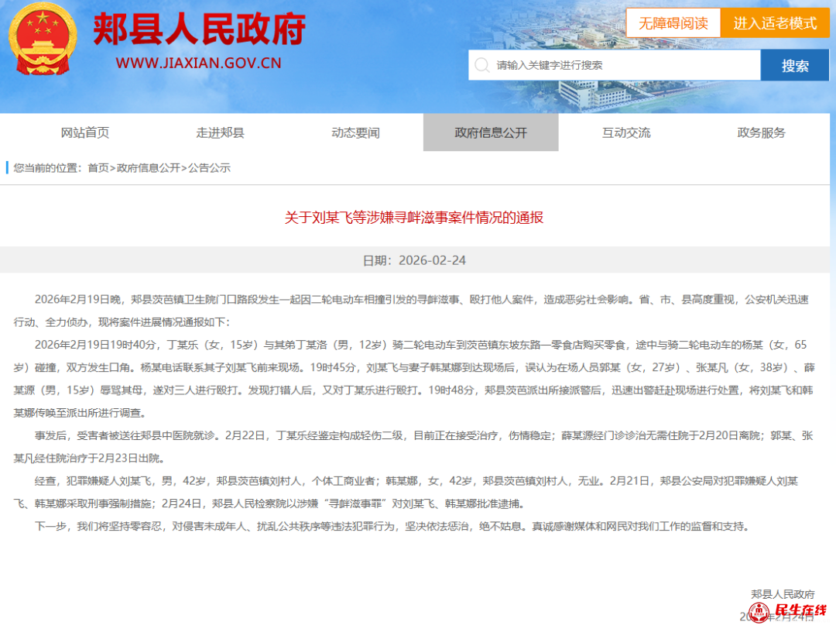Go to 网站首页 in navigation bar
This screenshot has width=836, height=629.
pos(85,132)
